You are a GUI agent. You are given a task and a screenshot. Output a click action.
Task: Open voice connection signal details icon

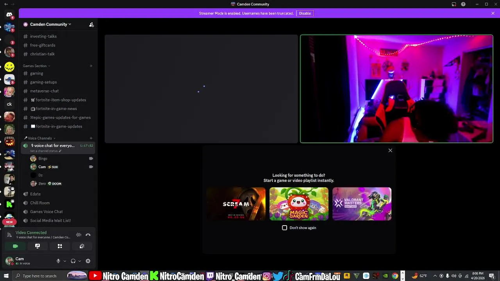point(9,235)
